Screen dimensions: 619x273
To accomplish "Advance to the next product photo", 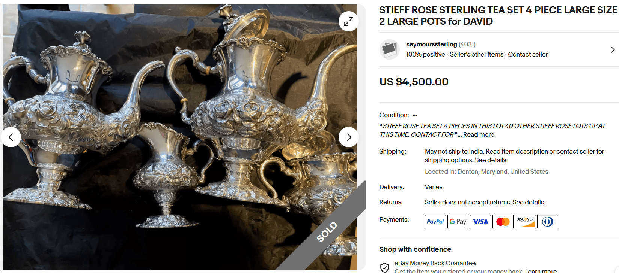I will [x=348, y=137].
